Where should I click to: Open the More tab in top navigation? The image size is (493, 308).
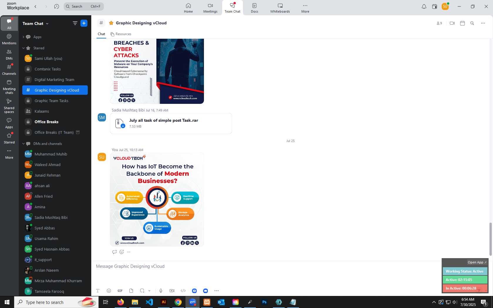coord(305,8)
